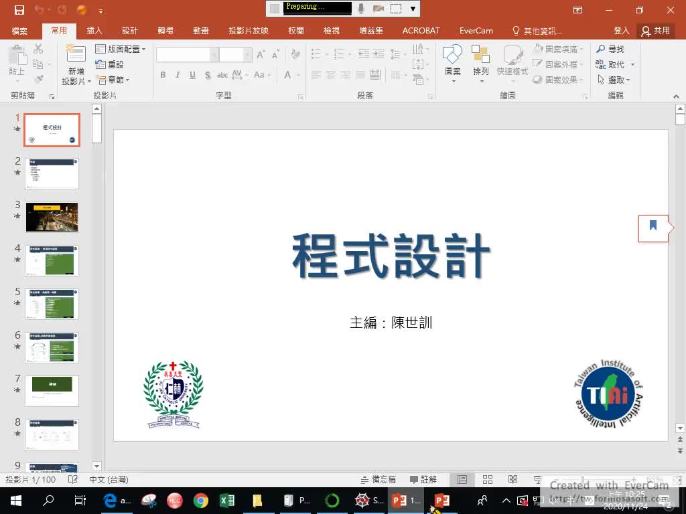Switch to Reading view icon
686x514 pixels.
pyautogui.click(x=512, y=479)
